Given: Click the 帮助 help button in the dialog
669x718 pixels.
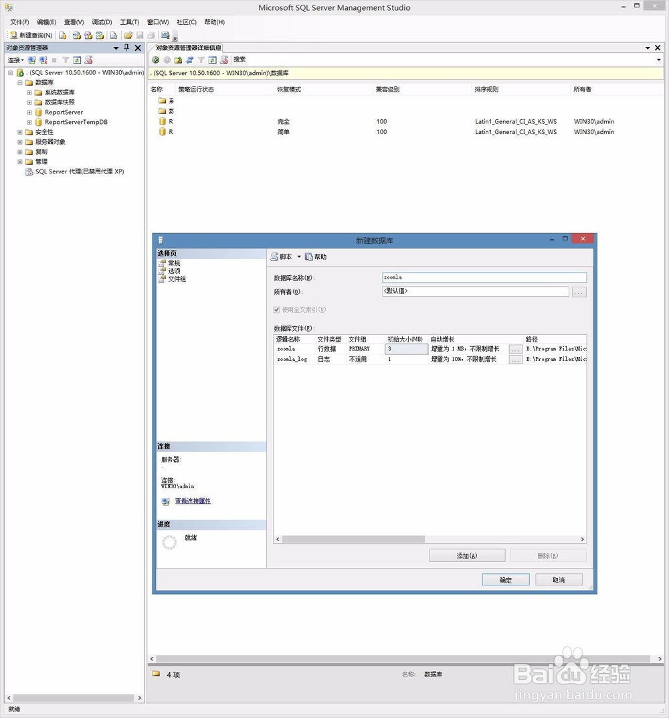Looking at the screenshot, I should click(x=316, y=257).
